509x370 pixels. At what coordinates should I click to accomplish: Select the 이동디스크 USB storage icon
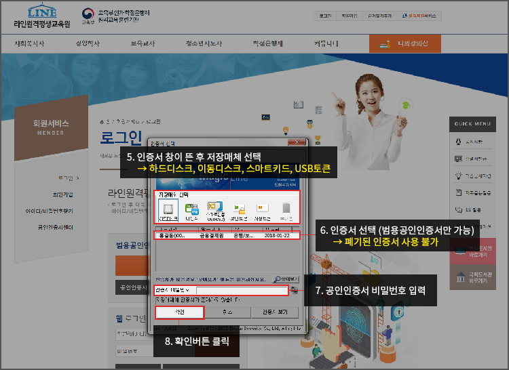191,209
